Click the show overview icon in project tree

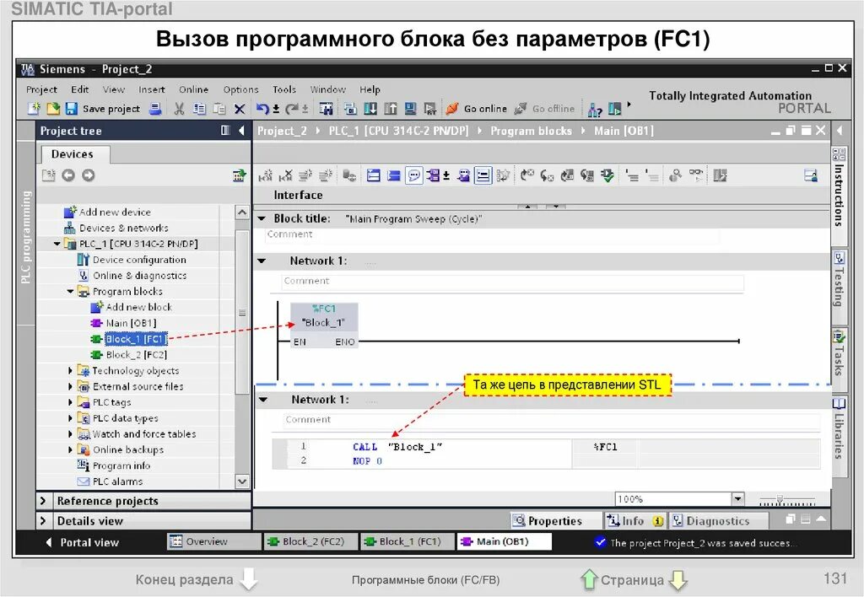point(239,175)
